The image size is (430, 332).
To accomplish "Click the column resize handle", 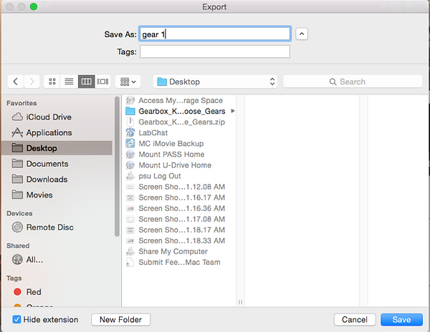I will pos(240,302).
